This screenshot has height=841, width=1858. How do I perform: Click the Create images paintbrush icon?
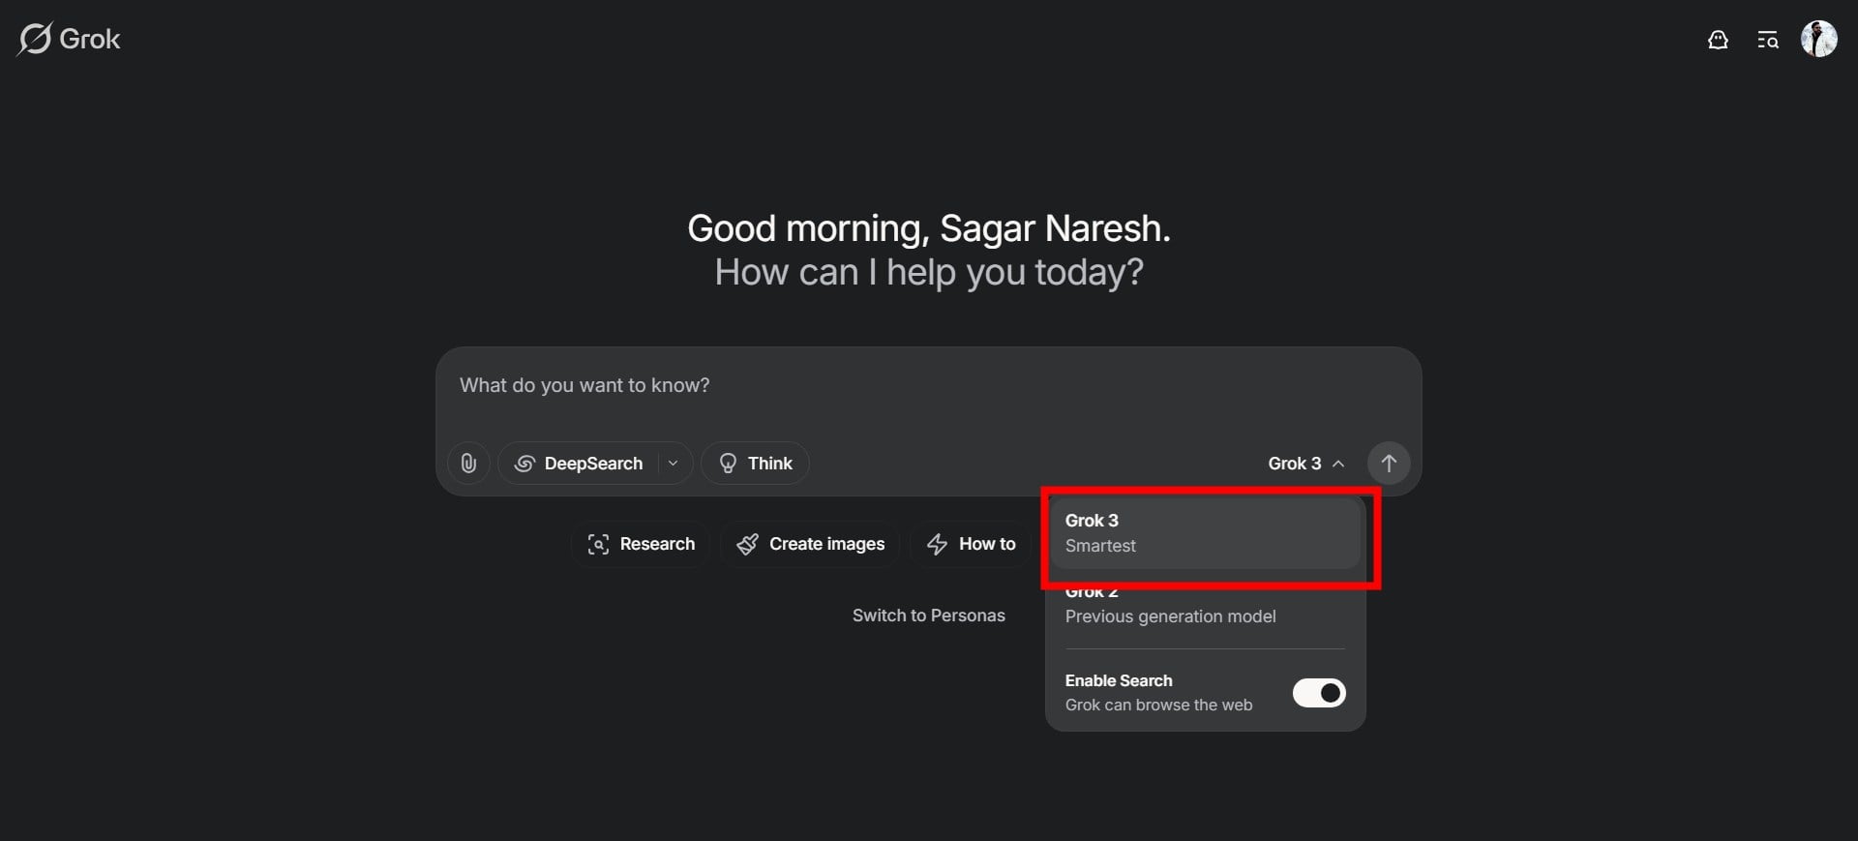point(747,544)
